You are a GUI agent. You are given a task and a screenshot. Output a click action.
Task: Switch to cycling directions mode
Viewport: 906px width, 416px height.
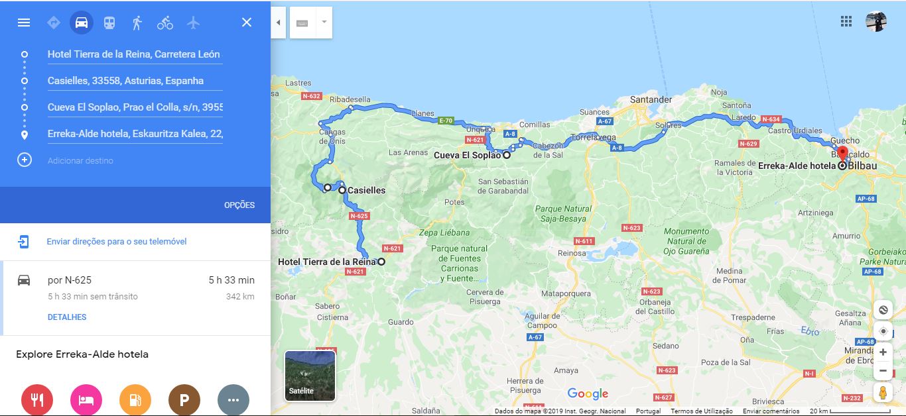[x=165, y=23]
